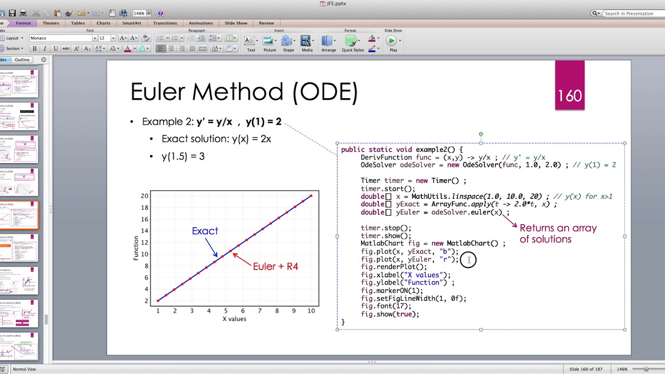Apply italic formatting

45,48
